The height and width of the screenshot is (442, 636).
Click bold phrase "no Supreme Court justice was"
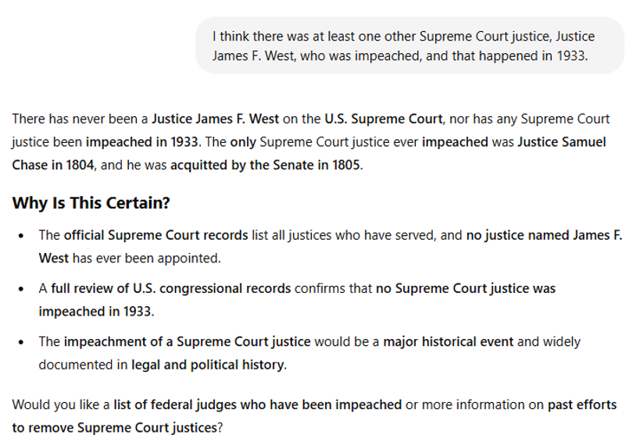click(466, 288)
